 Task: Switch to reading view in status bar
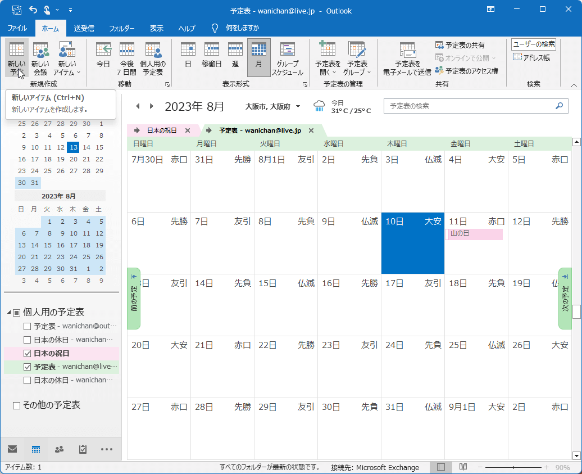463,467
